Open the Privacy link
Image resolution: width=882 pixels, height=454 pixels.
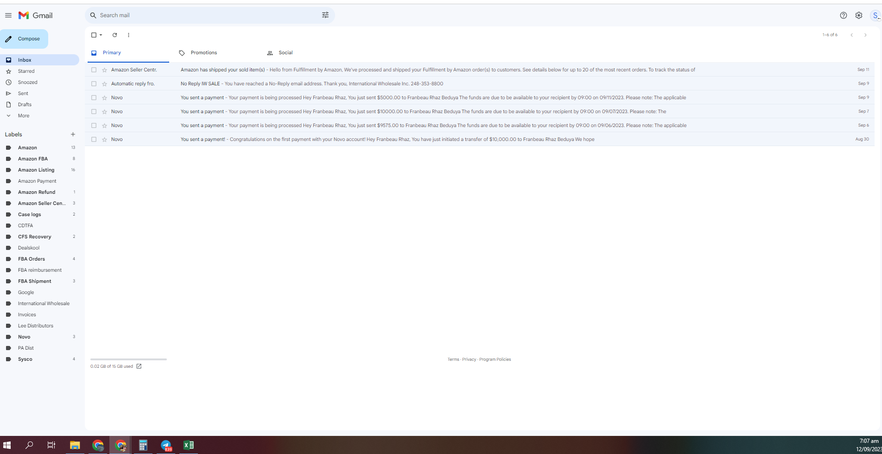tap(469, 359)
